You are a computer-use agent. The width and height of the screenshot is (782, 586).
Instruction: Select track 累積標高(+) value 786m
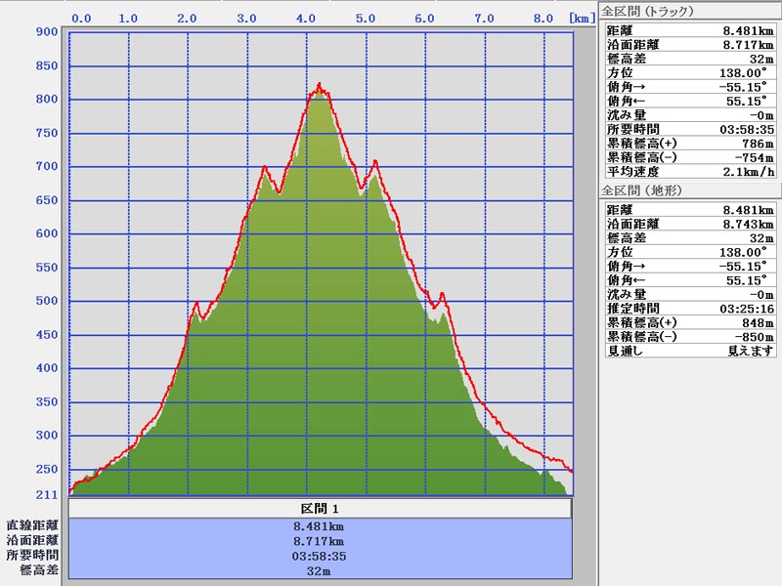coord(755,143)
